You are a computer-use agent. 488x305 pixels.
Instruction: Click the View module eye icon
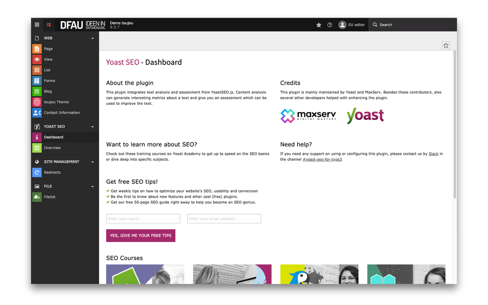[x=37, y=60]
